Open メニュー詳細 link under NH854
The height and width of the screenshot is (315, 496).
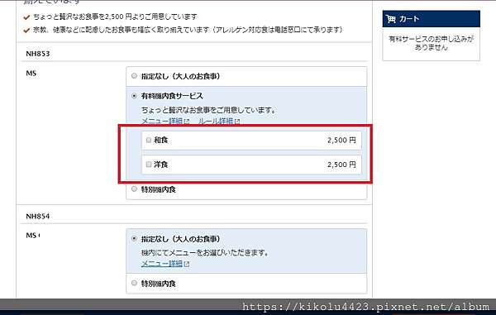point(162,264)
